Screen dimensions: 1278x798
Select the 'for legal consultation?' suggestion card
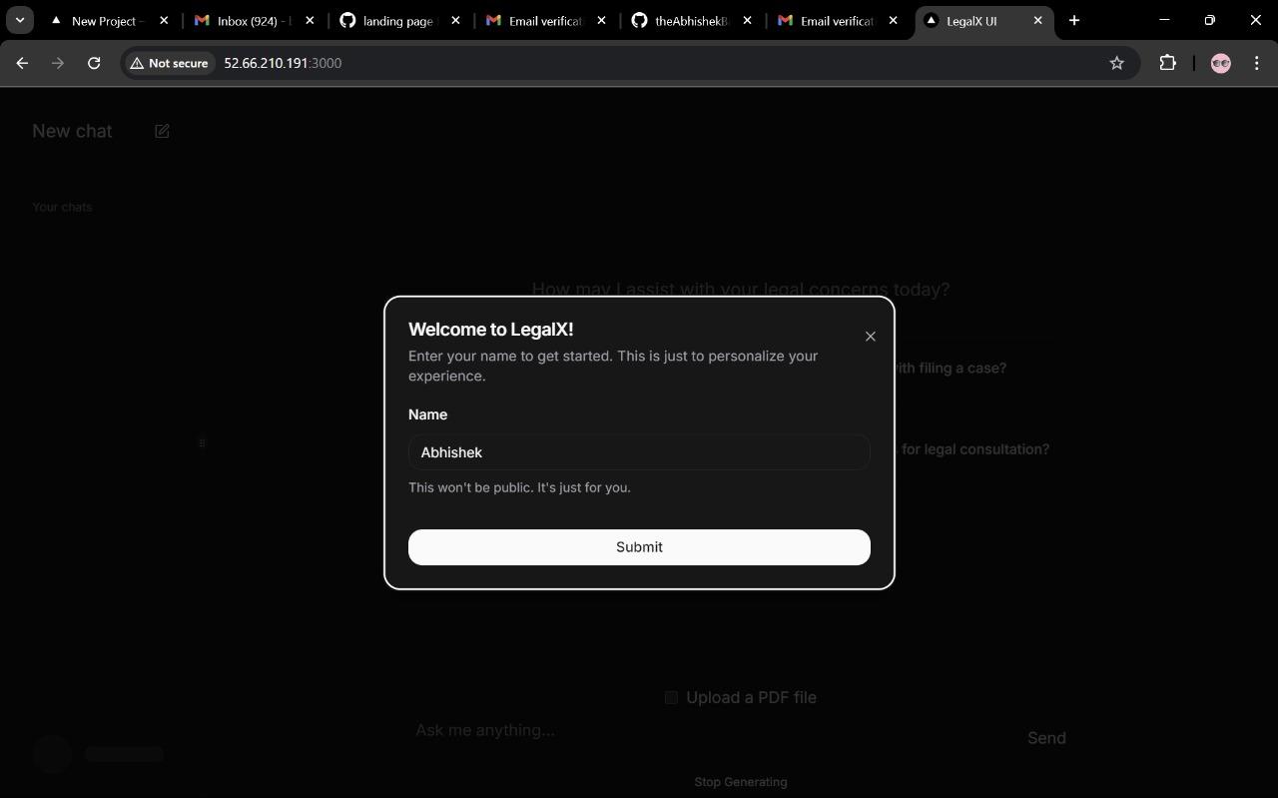(x=975, y=449)
